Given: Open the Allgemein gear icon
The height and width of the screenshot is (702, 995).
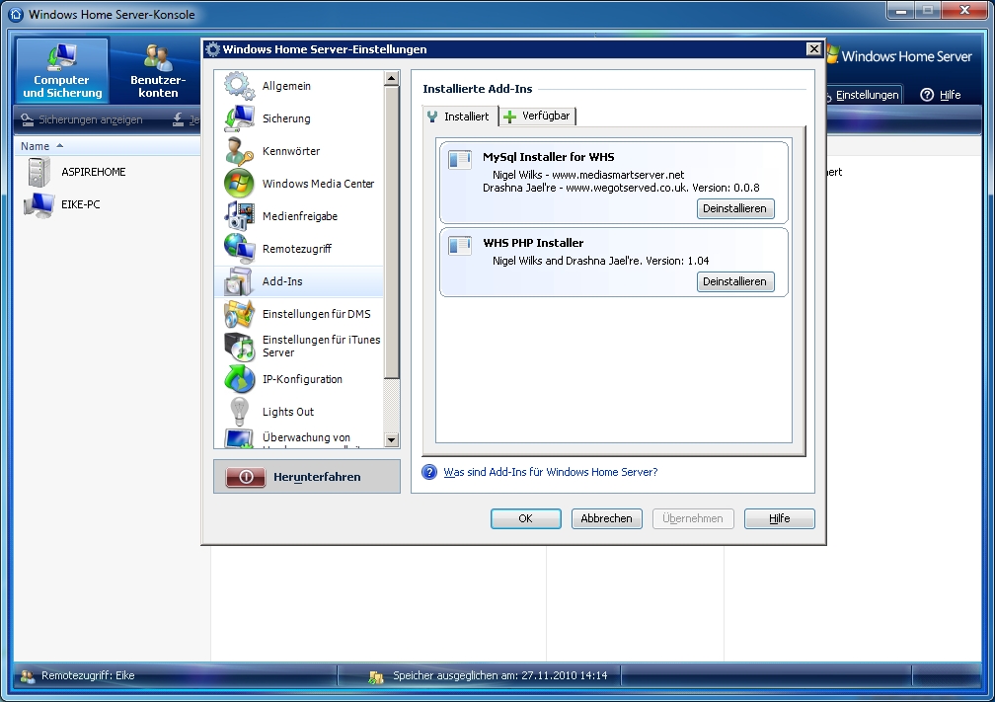Looking at the screenshot, I should pos(239,86).
